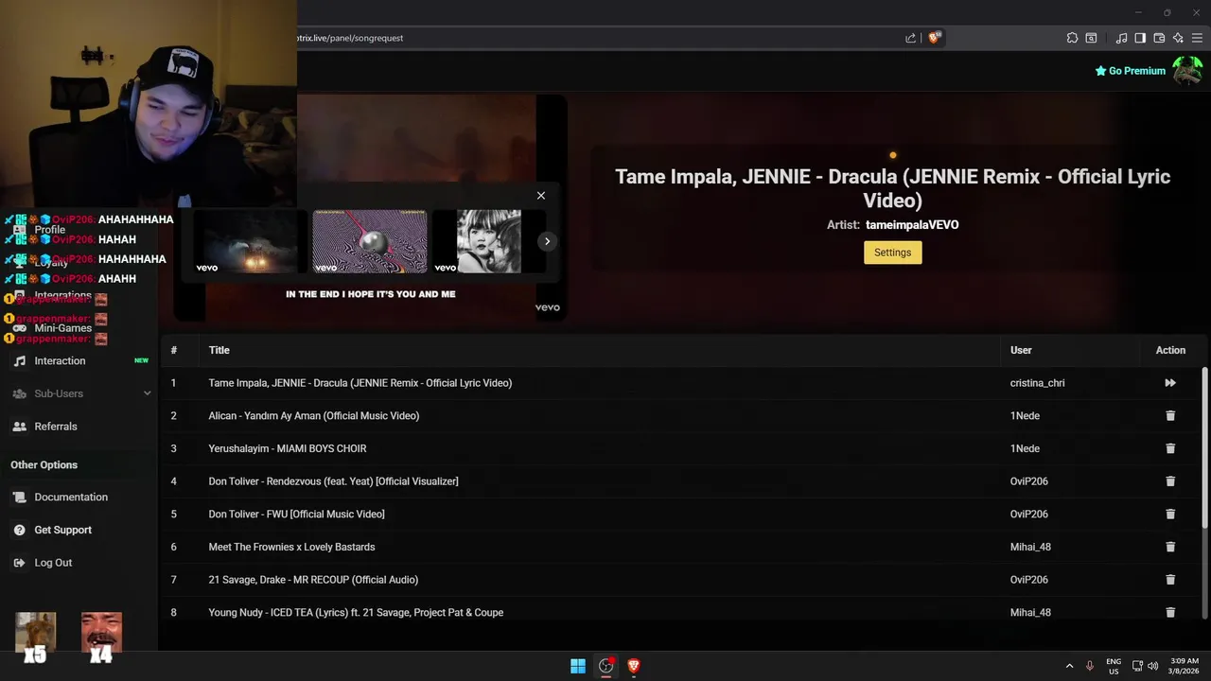The width and height of the screenshot is (1211, 681).
Task: Click the Title column header
Action: [219, 350]
